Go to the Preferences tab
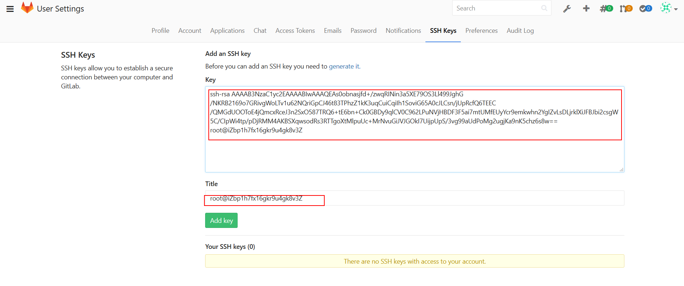 pos(481,31)
